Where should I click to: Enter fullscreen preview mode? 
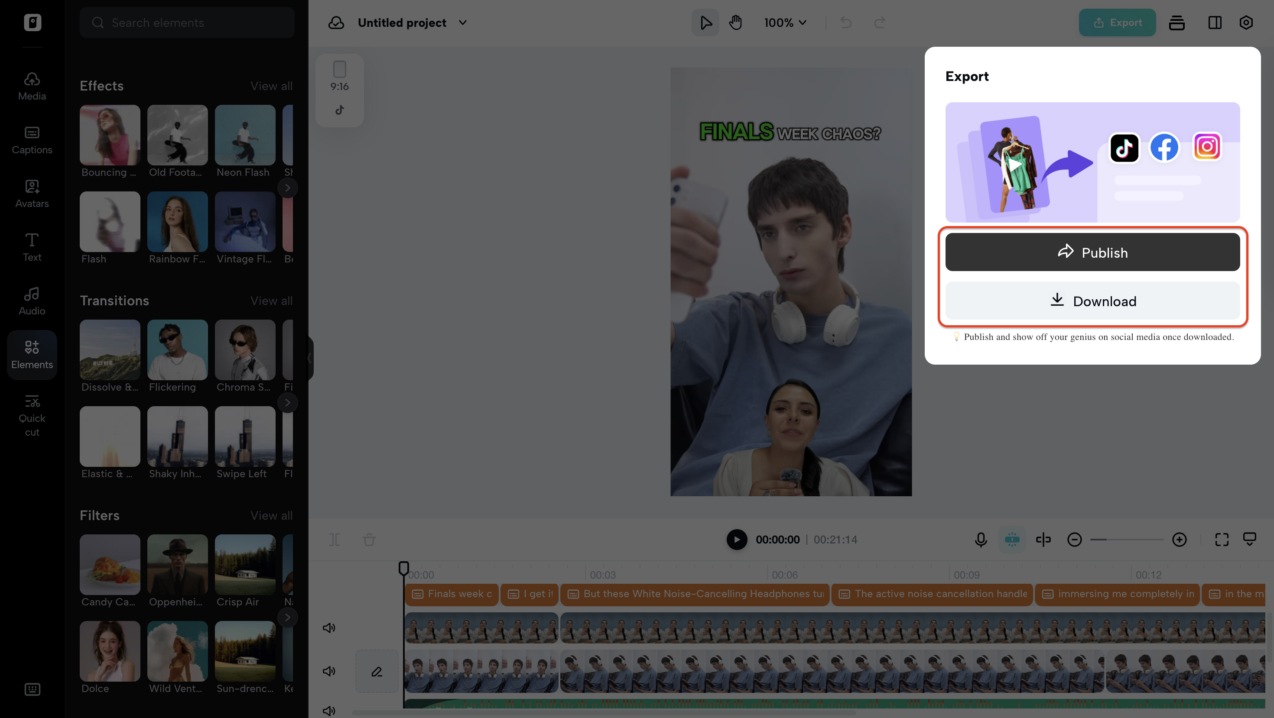(x=1221, y=540)
